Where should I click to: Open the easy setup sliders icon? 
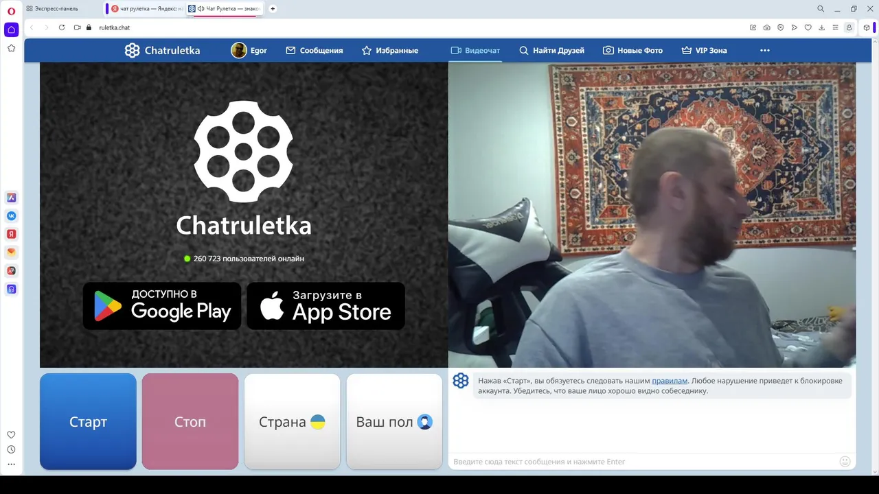[836, 27]
